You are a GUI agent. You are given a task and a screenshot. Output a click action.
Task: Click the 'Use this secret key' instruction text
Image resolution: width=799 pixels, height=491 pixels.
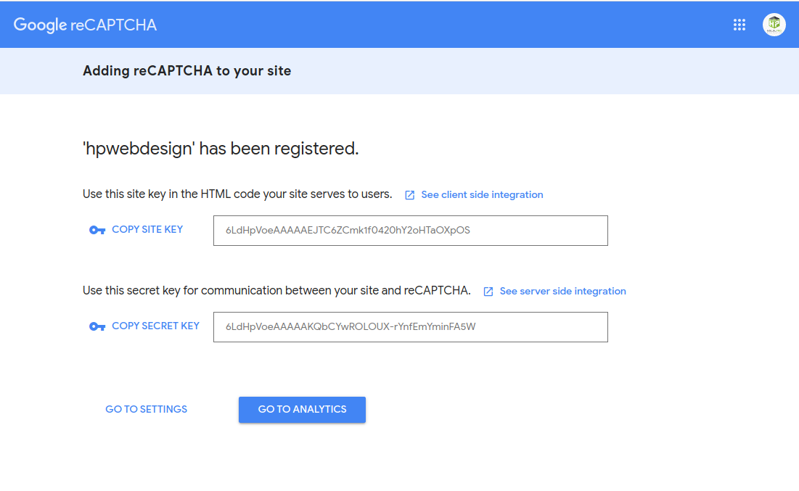click(x=276, y=290)
